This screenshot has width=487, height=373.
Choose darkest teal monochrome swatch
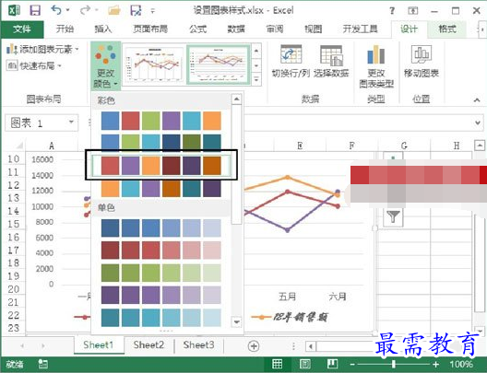pos(110,318)
